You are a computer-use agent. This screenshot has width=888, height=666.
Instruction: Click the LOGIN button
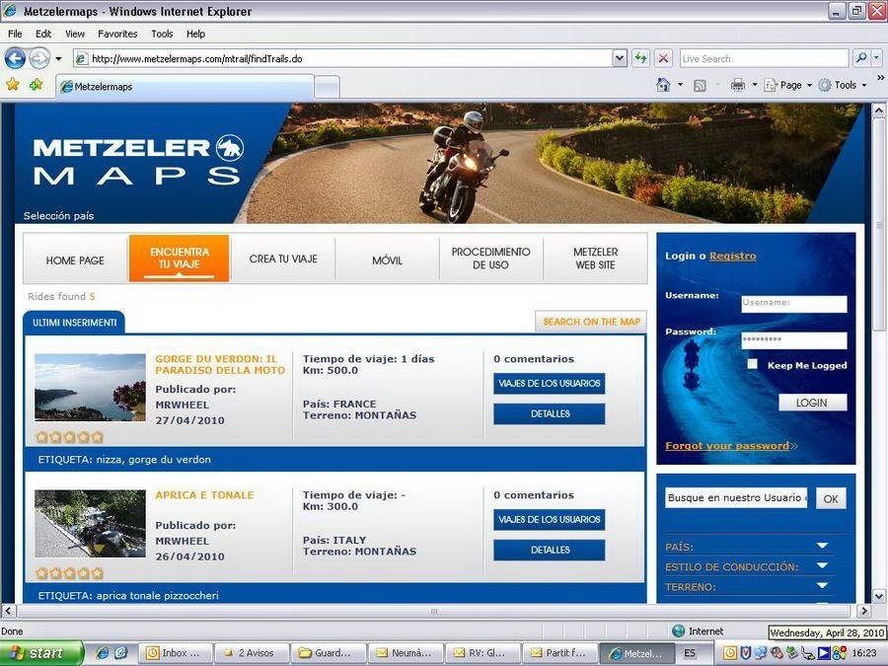pos(812,403)
